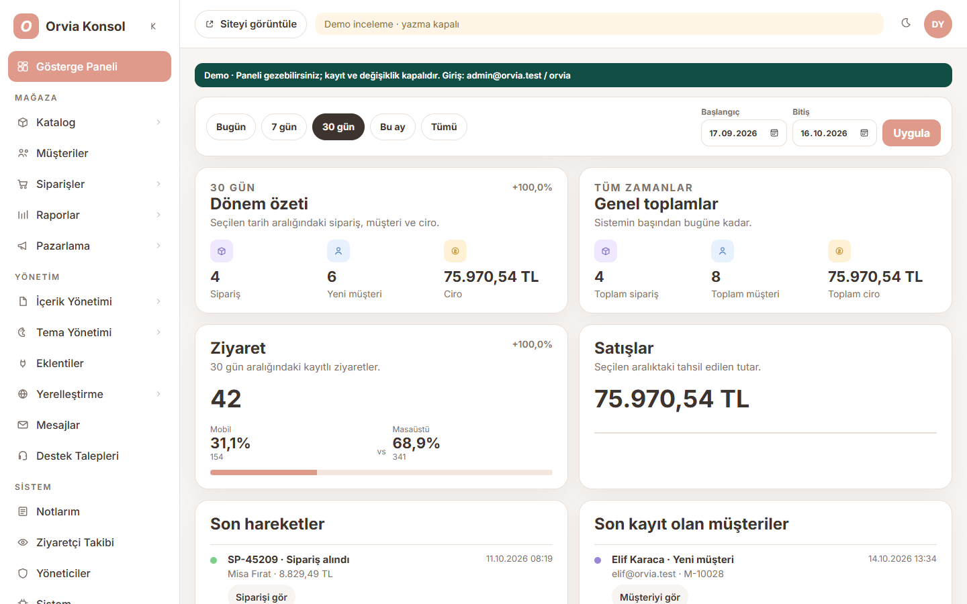
Task: Click the Satışlar total 75.970,54 TL
Action: pos(672,399)
